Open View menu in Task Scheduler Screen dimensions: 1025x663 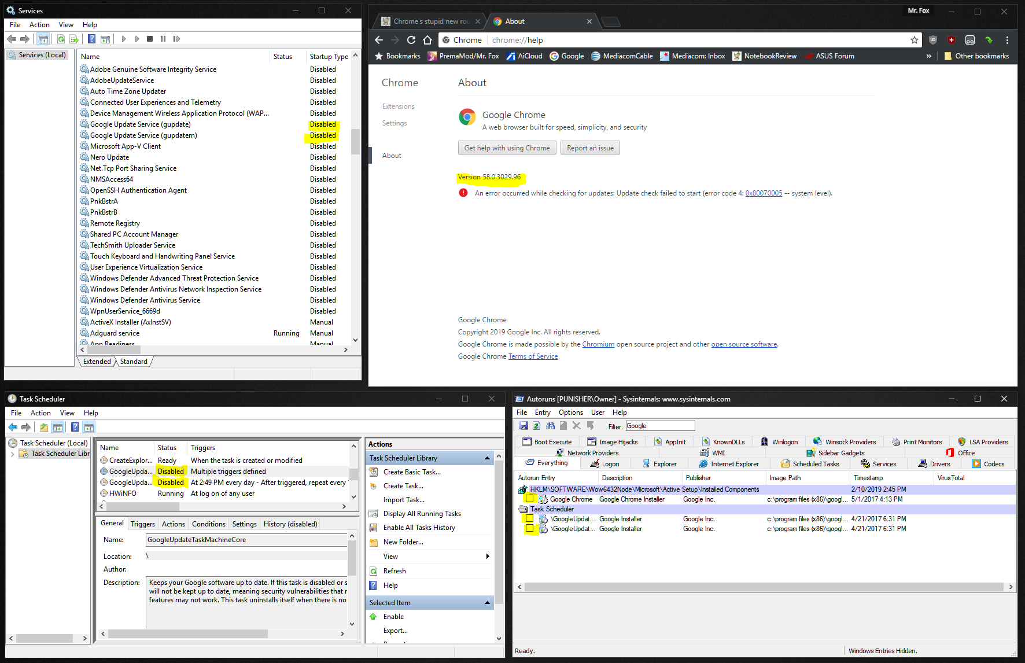click(67, 413)
